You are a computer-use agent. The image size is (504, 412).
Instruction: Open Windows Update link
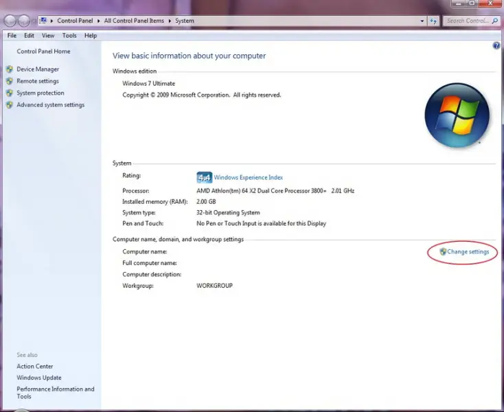[39, 378]
